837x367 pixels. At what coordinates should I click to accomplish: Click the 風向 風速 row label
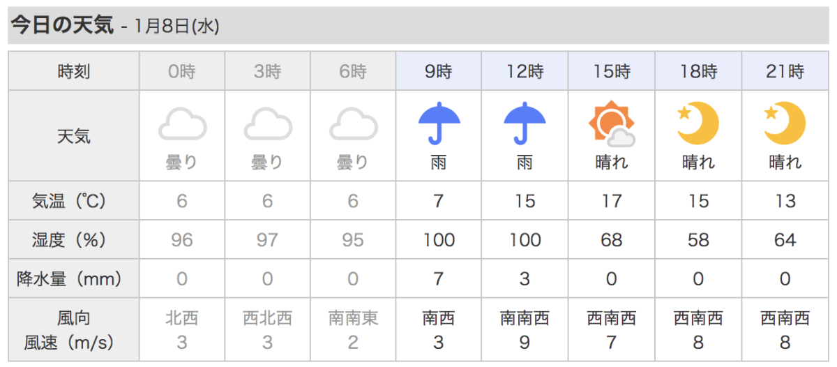pos(73,330)
